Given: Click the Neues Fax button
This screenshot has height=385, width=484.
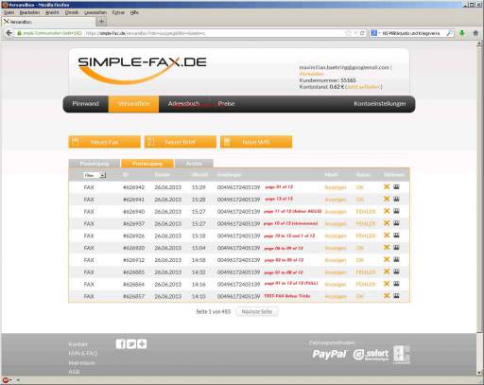Looking at the screenshot, I should click(104, 142).
